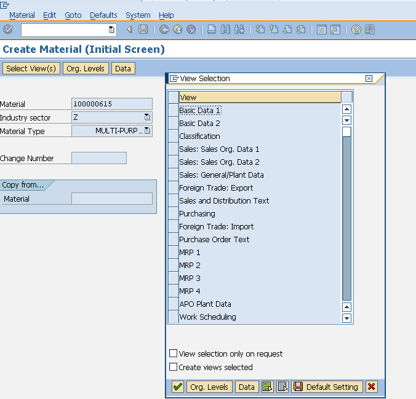Open the Goto menu
Image resolution: width=416 pixels, height=399 pixels.
pyautogui.click(x=73, y=15)
